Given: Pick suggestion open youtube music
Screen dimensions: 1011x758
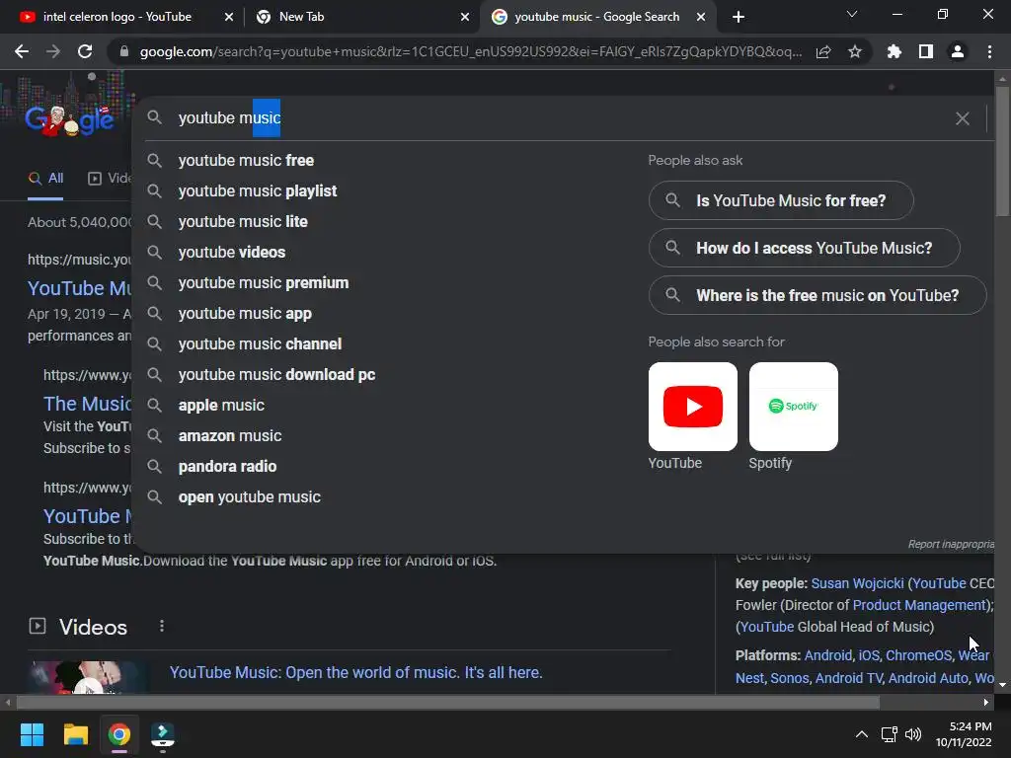Looking at the screenshot, I should coord(249,497).
